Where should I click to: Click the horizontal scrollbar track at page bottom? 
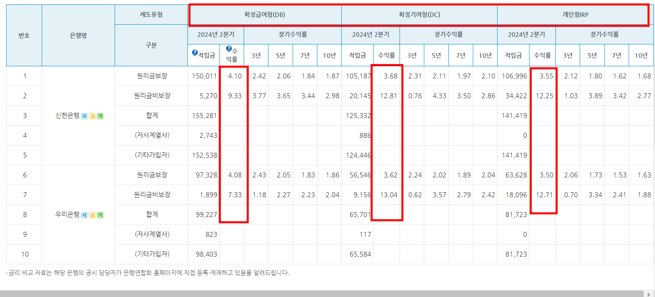(322, 294)
